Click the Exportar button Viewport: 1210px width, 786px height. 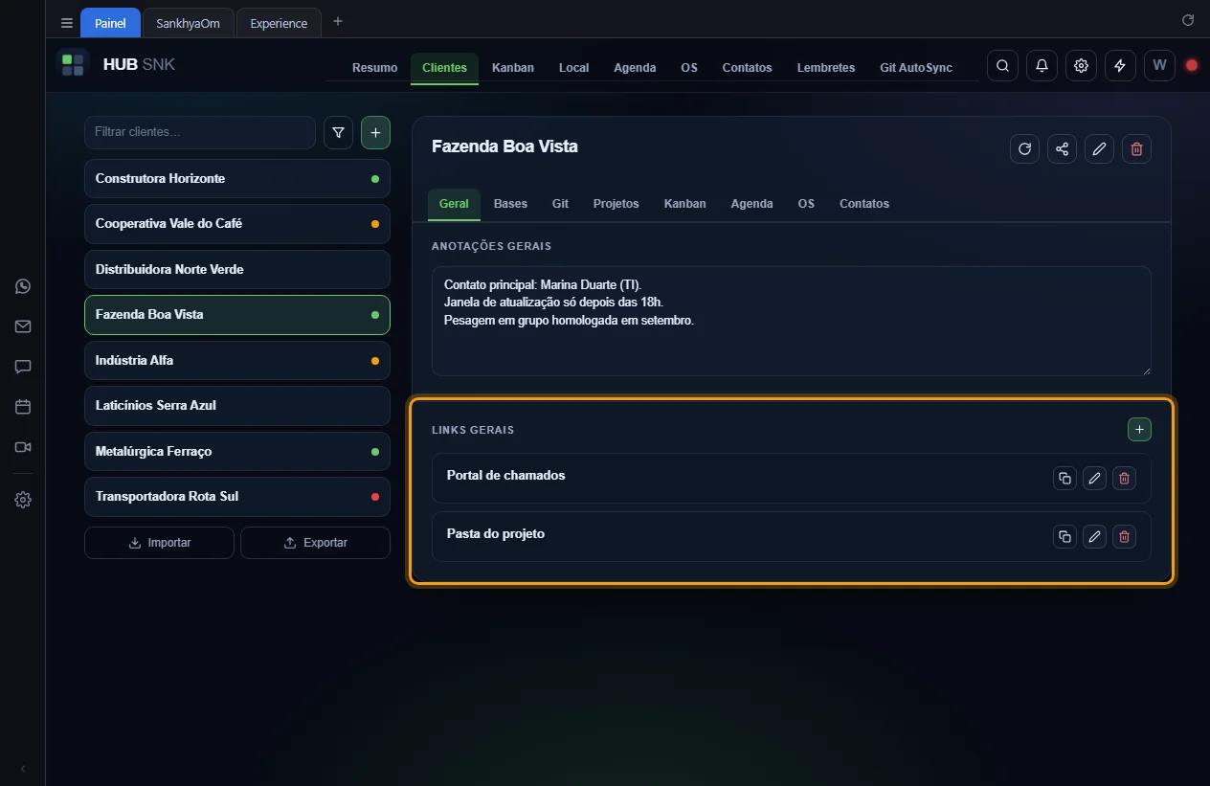[315, 543]
